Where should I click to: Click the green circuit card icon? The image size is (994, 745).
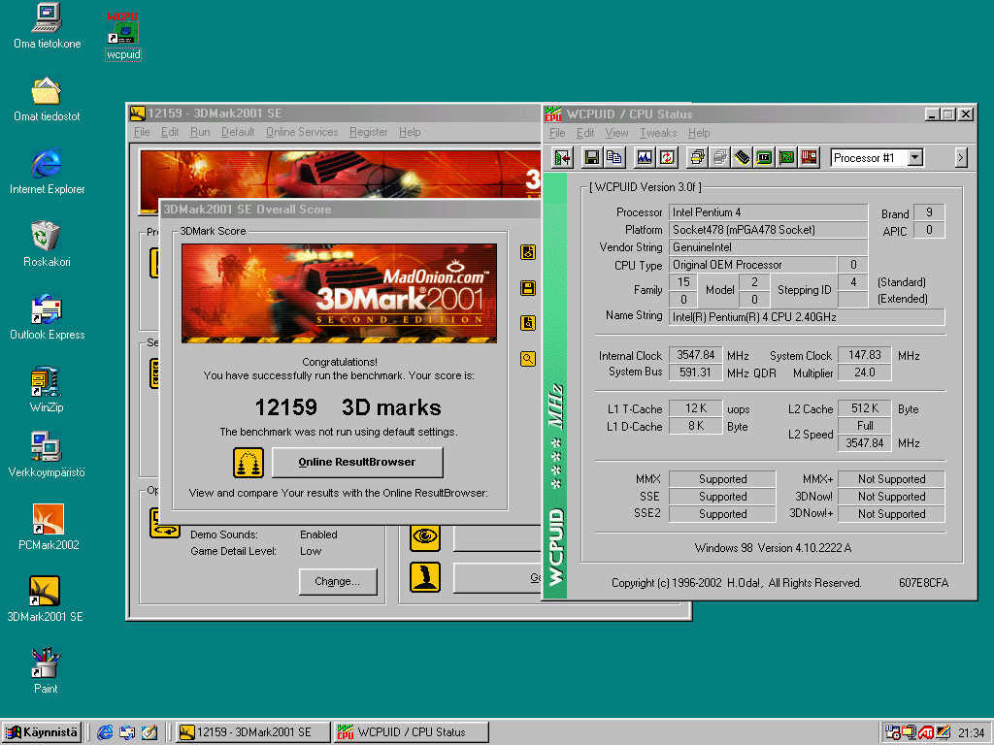786,157
